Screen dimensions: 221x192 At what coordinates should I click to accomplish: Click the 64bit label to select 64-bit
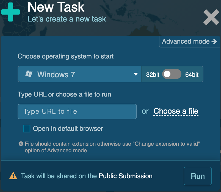pyautogui.click(x=192, y=74)
